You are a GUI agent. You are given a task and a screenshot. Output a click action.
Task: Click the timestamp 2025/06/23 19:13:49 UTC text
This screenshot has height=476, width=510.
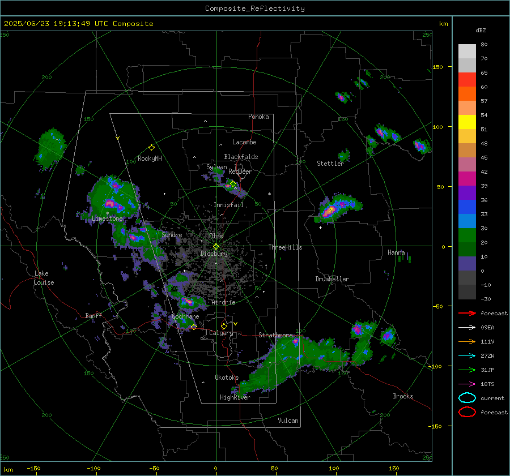click(56, 24)
